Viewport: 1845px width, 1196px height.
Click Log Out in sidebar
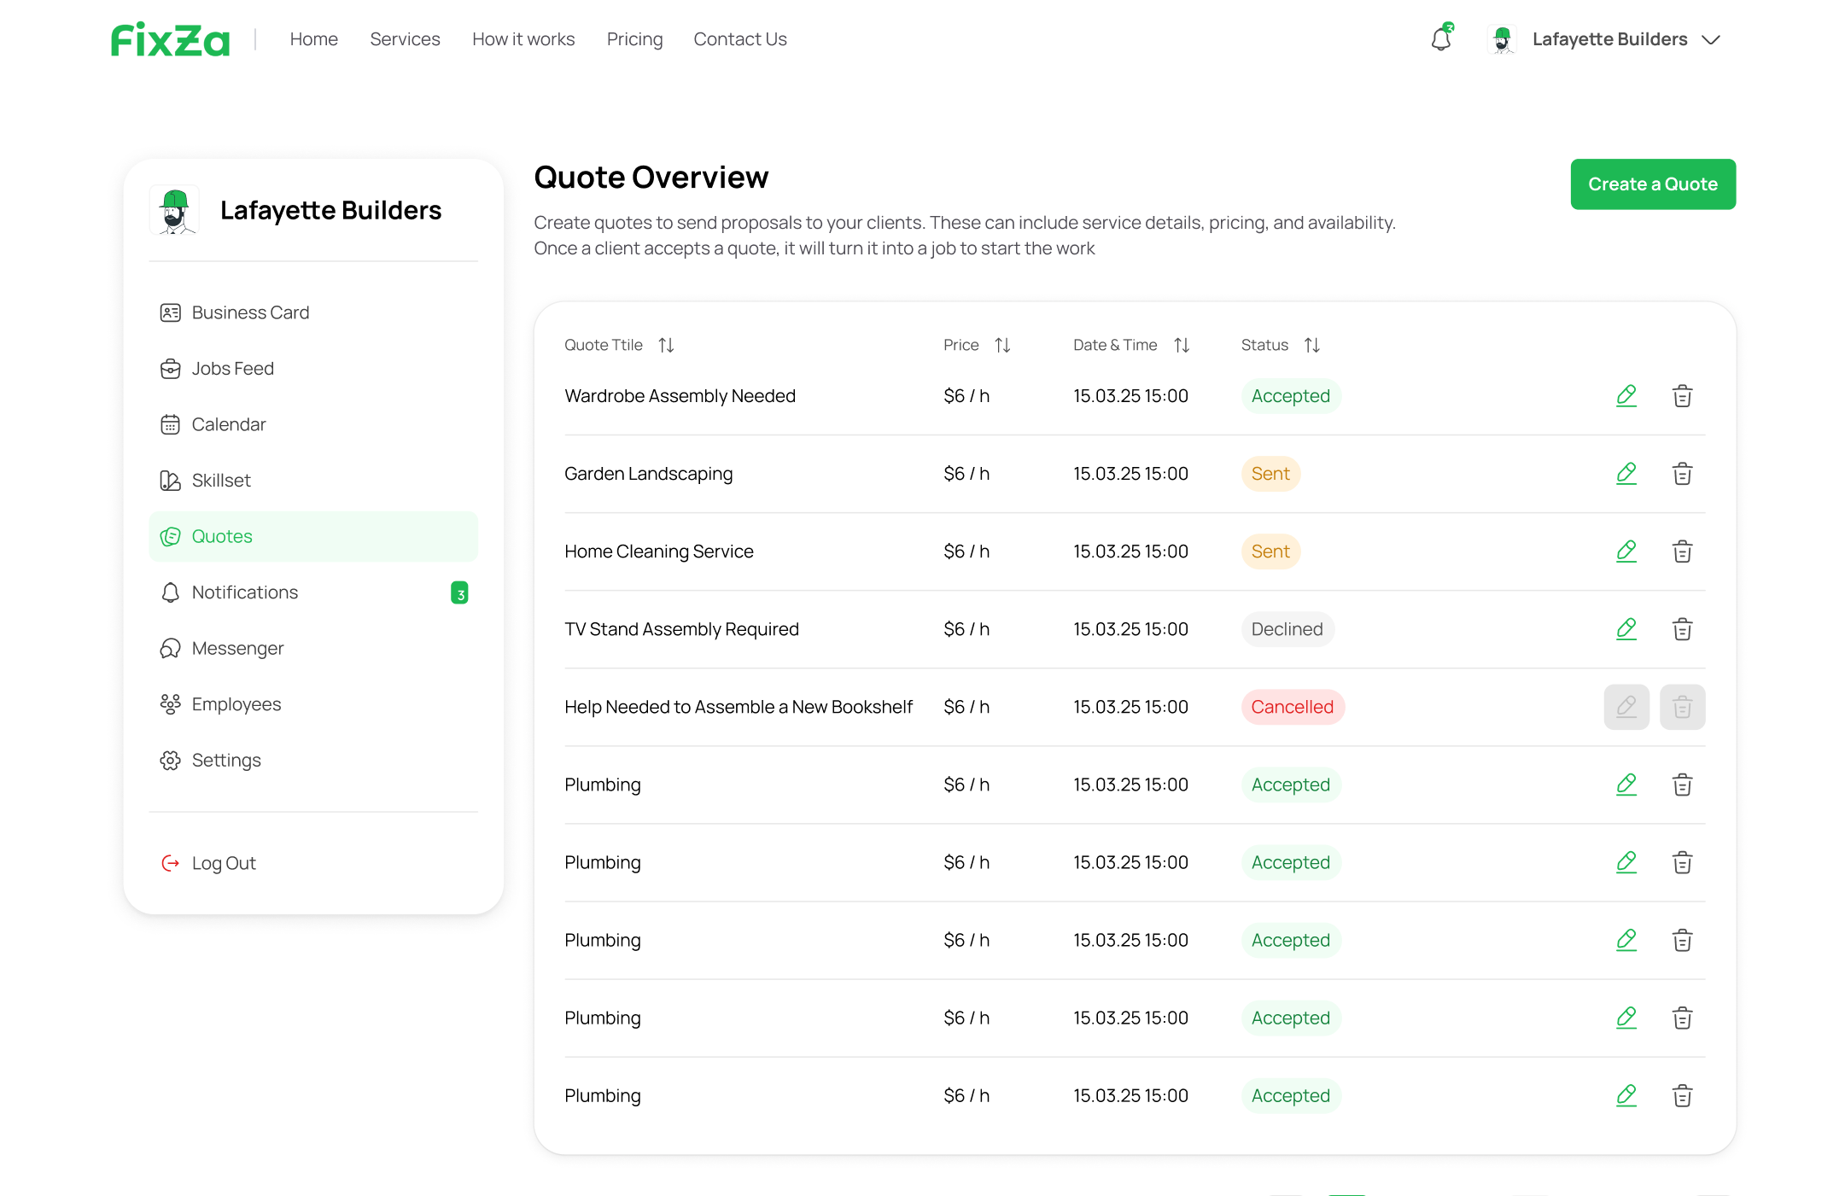[224, 863]
